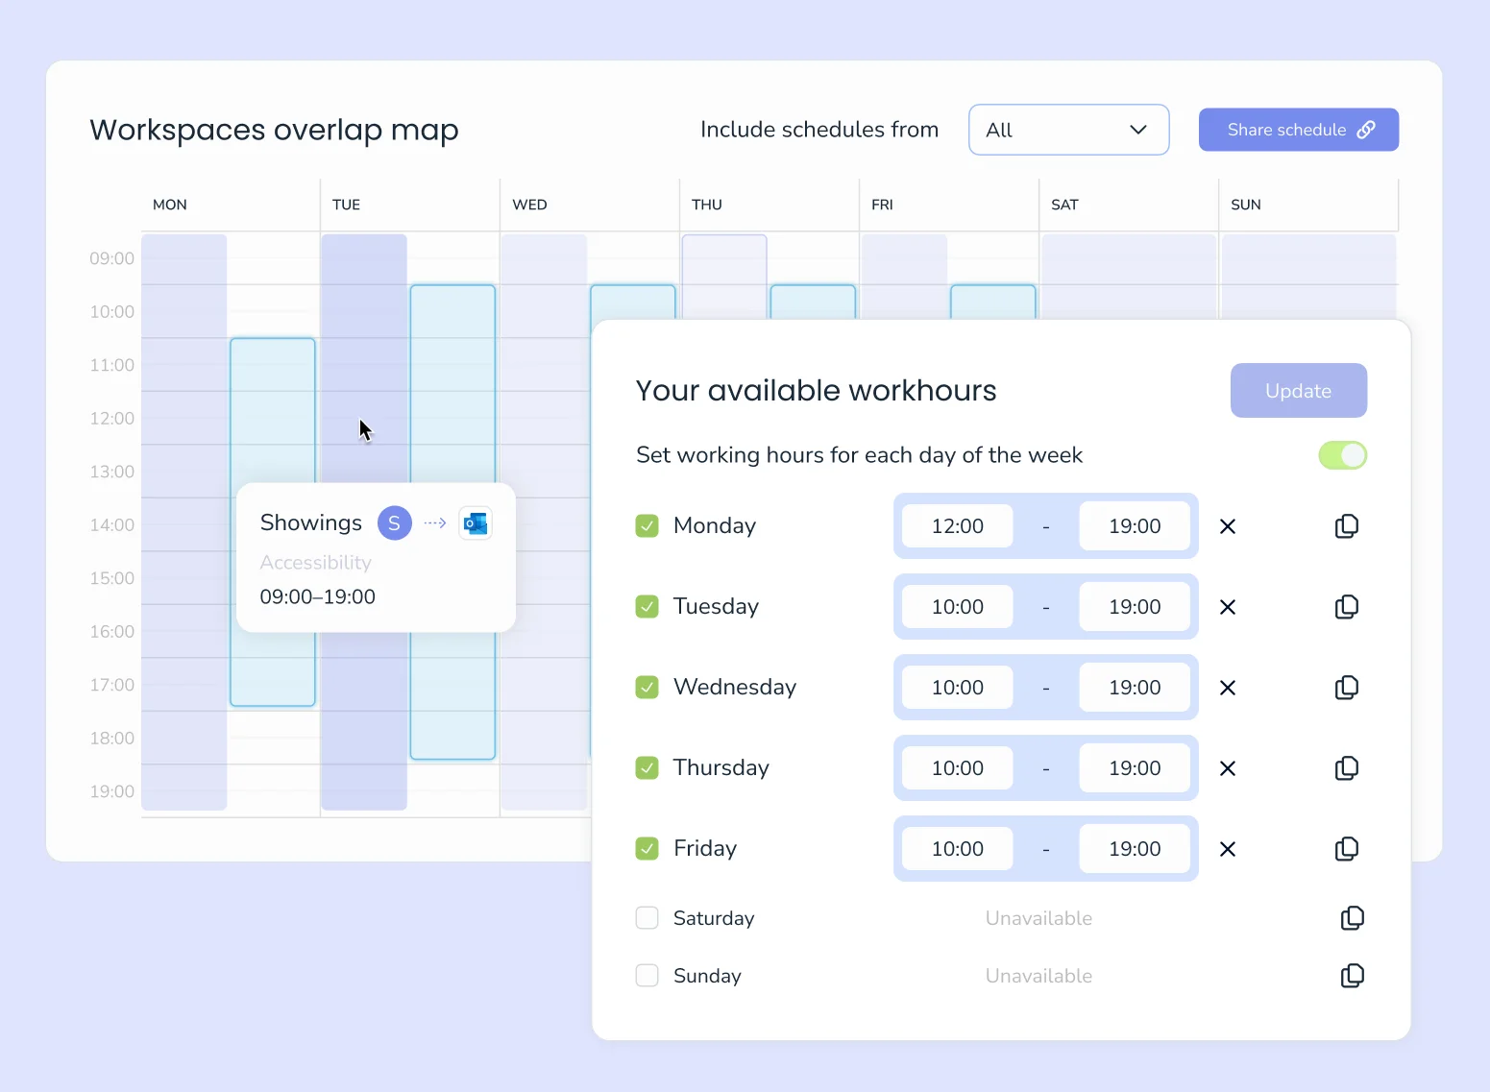Edit Friday start time 10:00
Viewport: 1490px width, 1092px height.
coord(958,849)
